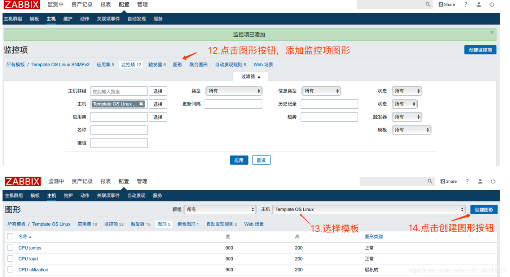Tick checkbox for CPU load row
The height and width of the screenshot is (277, 510).
pos(10,258)
